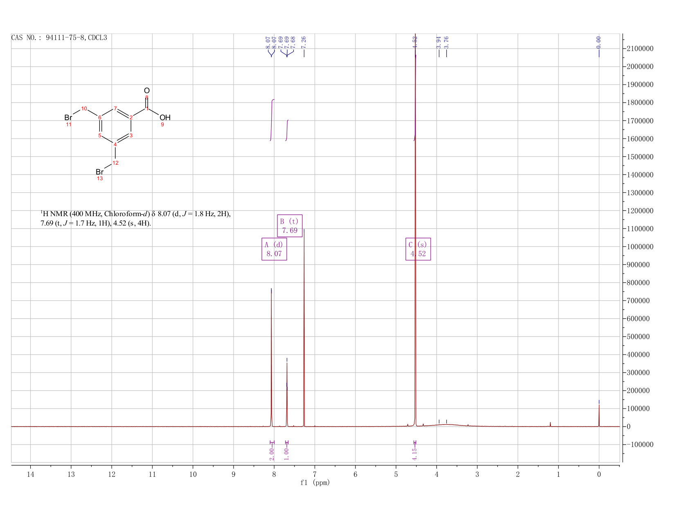Click the 7 tick on ppm axis
This screenshot has width=675, height=521.
point(315,474)
